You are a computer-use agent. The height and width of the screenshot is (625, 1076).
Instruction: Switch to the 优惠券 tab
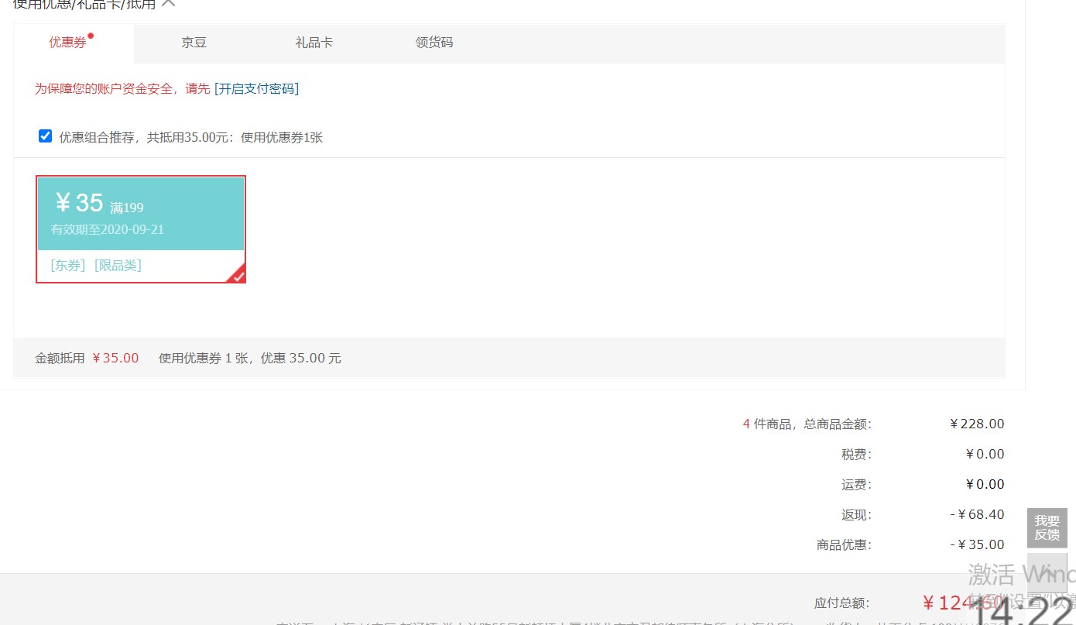[x=73, y=43]
